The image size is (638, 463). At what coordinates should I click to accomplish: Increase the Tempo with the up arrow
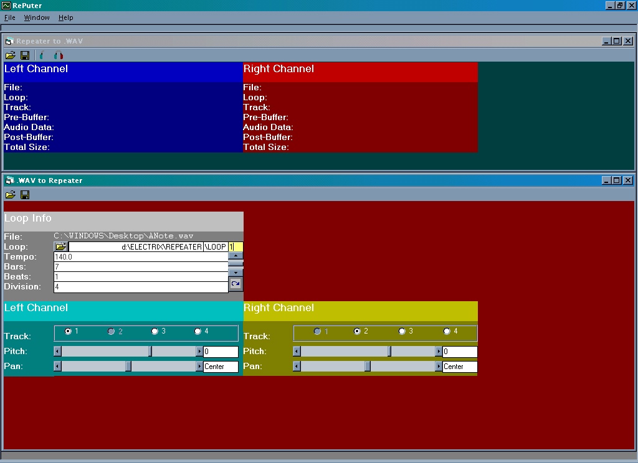(235, 256)
